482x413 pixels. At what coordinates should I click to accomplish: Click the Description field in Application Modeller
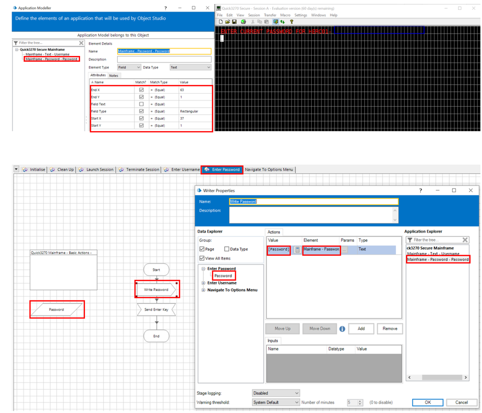(x=164, y=59)
